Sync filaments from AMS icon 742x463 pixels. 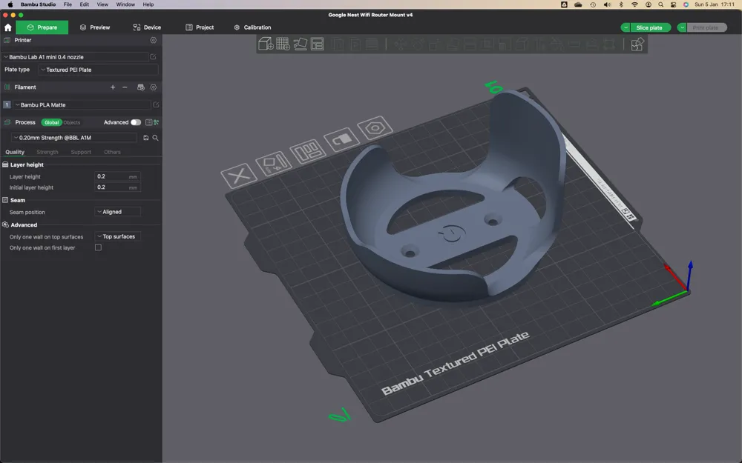140,87
